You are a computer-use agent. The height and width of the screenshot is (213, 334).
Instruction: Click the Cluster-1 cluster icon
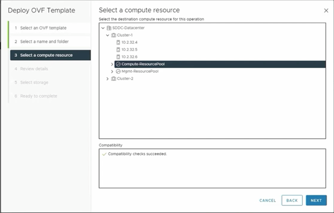[113, 35]
